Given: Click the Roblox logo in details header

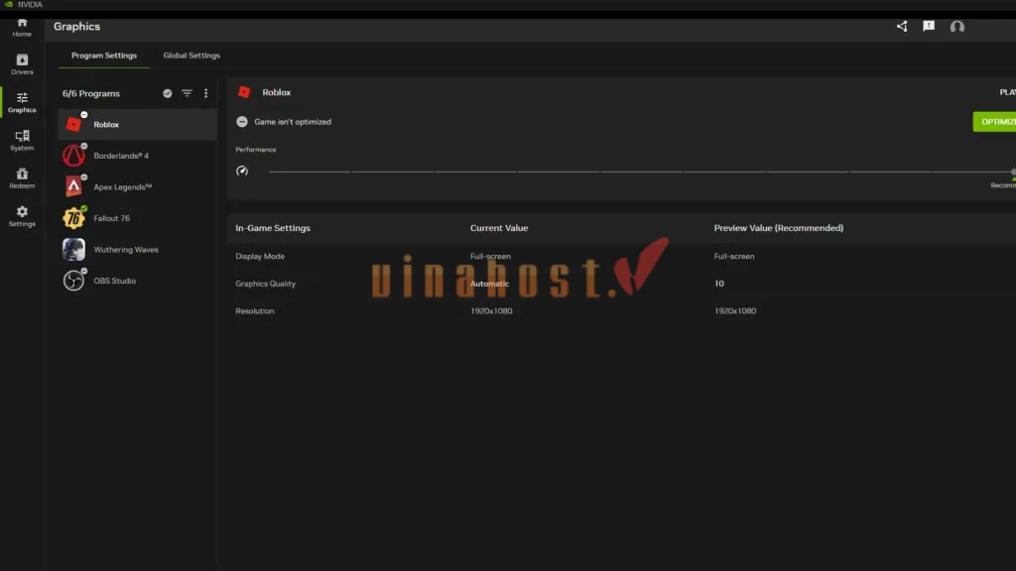Looking at the screenshot, I should click(244, 92).
